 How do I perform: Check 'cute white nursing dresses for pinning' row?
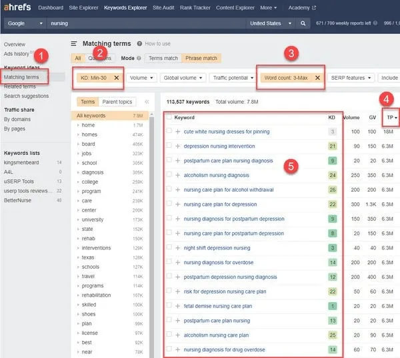click(169, 130)
